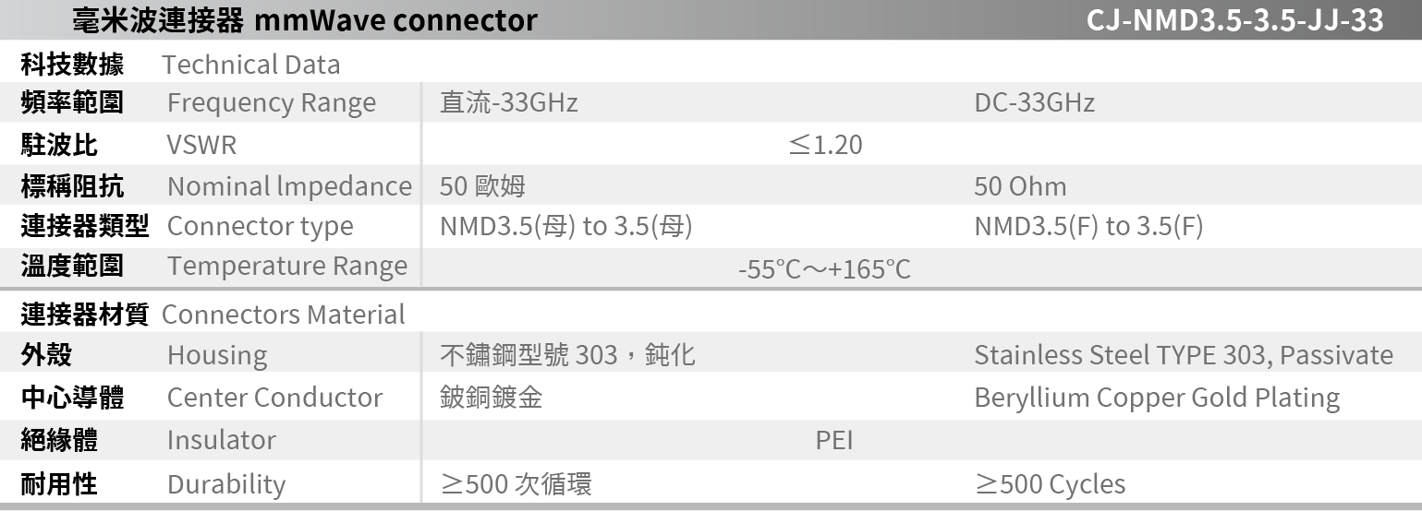Click the Connector type label

point(260,227)
